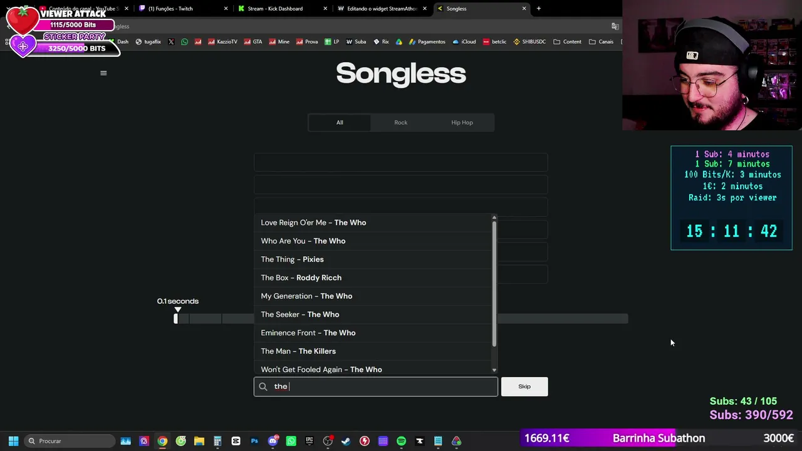
Task: Switch to the Hip Hop genre tab
Action: 462,123
